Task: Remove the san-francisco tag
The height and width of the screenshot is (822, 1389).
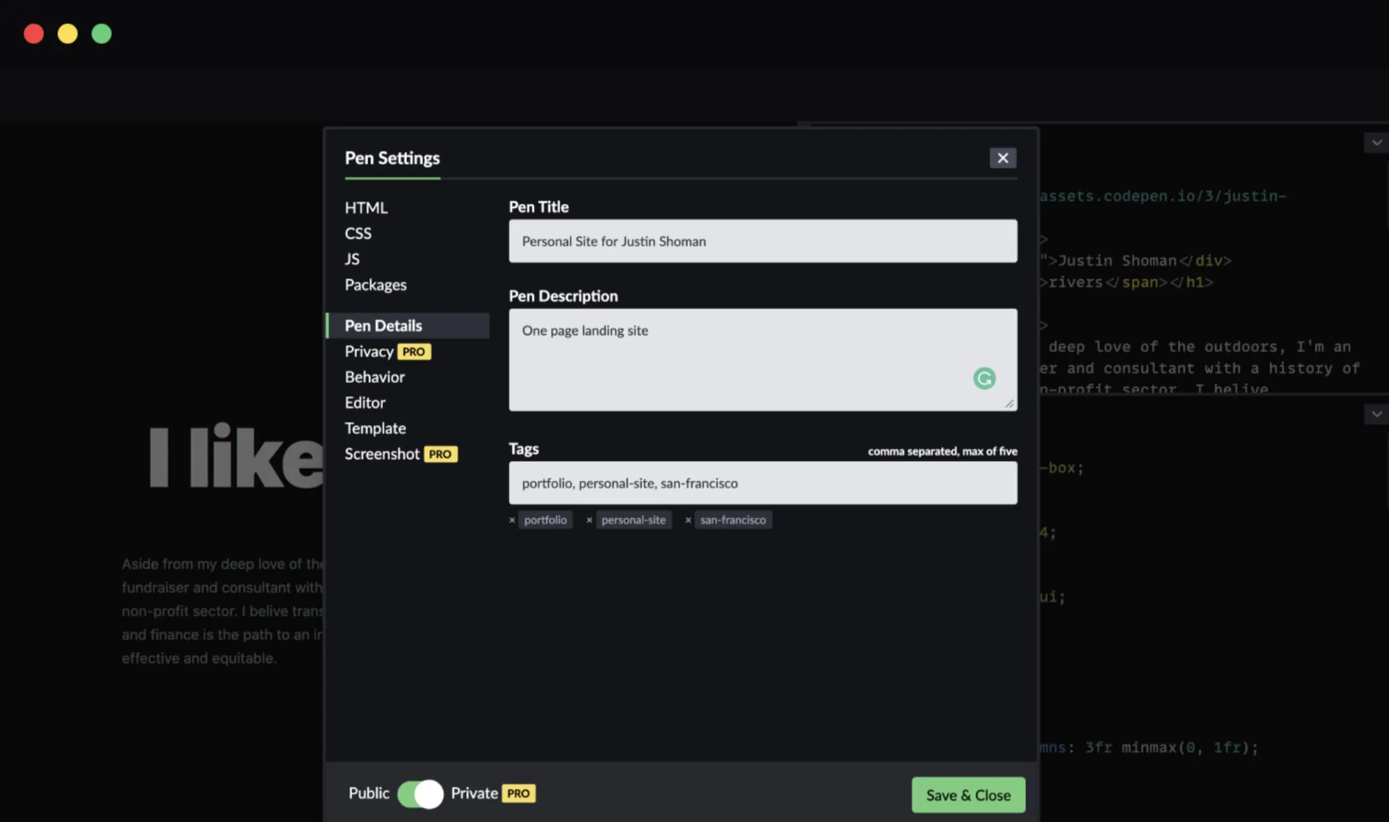Action: 688,520
